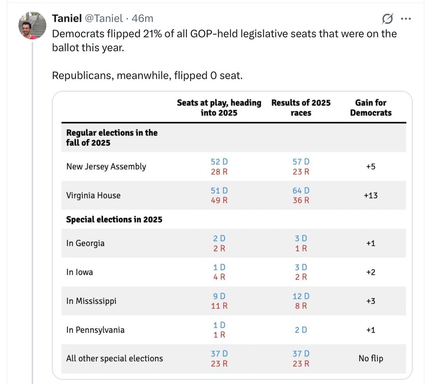Select the New Jersey Assembly row
Screen dimensions: 444x384
tap(107, 166)
